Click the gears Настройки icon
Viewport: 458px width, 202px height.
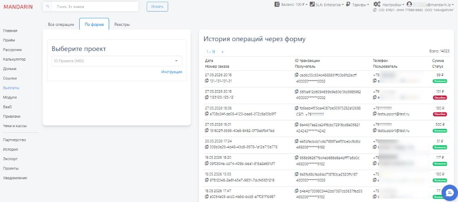377,4
